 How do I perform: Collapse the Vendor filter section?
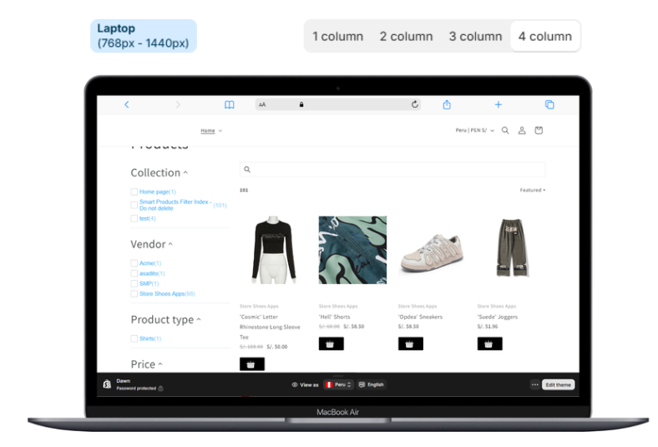pos(151,245)
